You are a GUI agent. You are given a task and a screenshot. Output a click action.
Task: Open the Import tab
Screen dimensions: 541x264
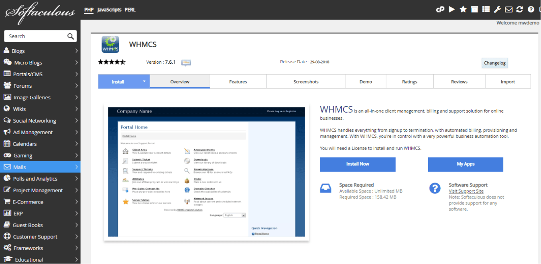click(x=508, y=81)
